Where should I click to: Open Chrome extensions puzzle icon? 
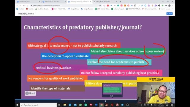pyautogui.click(x=166, y=6)
